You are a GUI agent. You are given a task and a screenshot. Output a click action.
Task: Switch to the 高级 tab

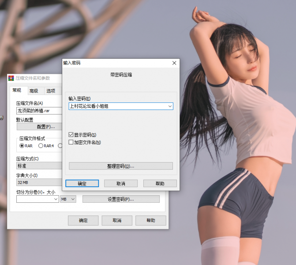click(x=34, y=91)
